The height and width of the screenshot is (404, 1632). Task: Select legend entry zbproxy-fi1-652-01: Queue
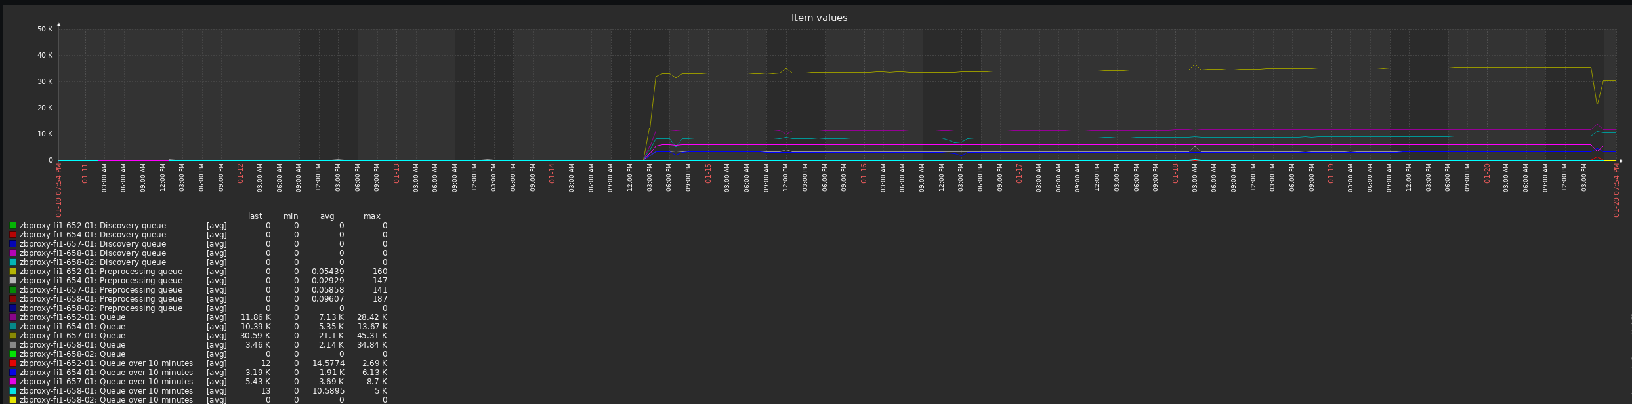tap(72, 317)
